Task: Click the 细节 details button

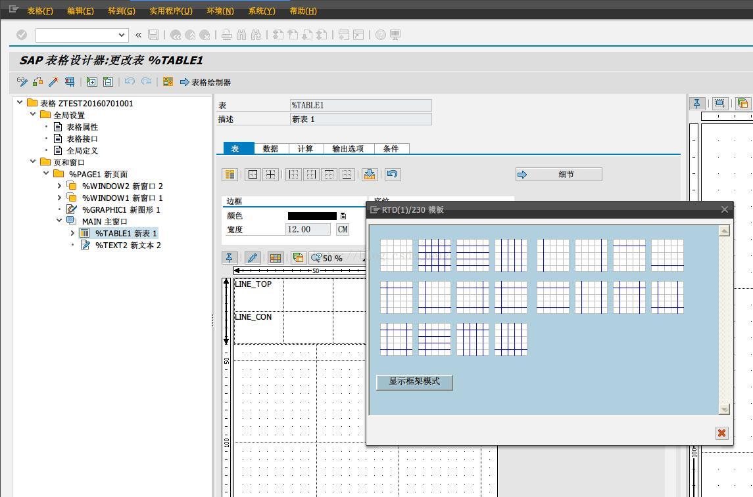Action: (x=558, y=175)
